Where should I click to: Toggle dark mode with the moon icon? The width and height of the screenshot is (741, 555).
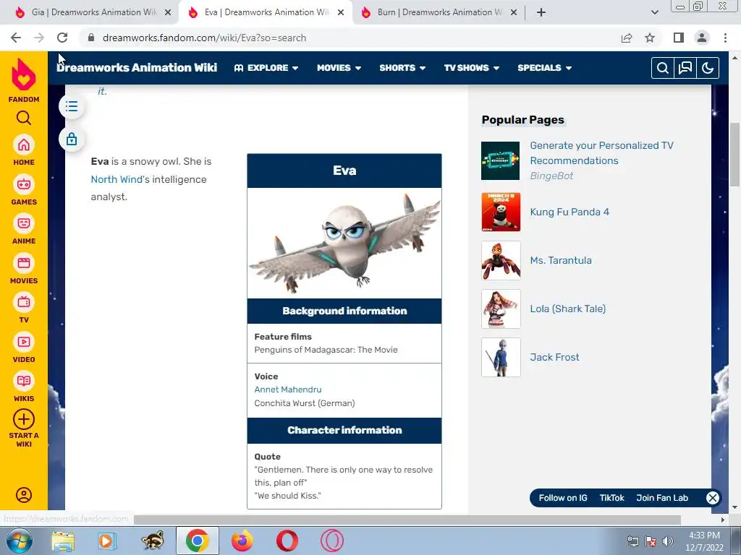click(x=708, y=68)
